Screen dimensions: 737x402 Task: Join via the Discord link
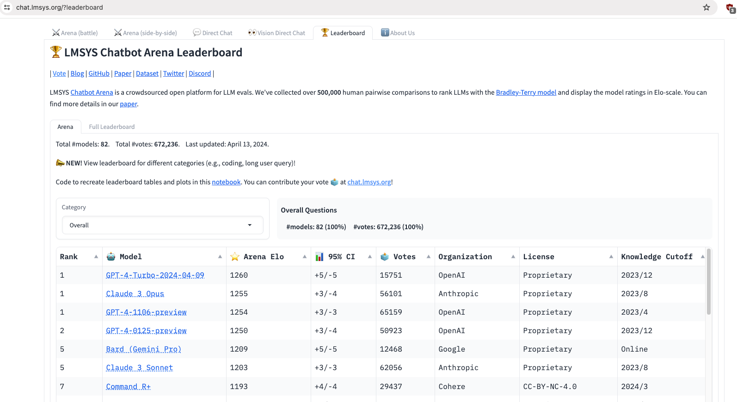(200, 73)
